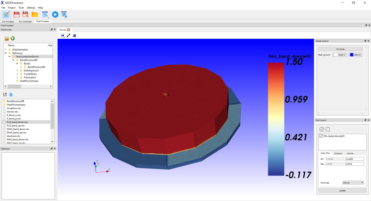This screenshot has width=371, height=201.
Task: Close the Clipboard panel
Action: 54,149
